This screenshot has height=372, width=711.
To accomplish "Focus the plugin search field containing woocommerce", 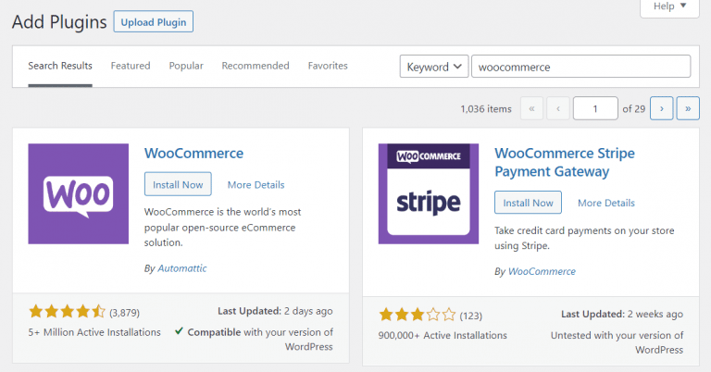I will [x=580, y=67].
